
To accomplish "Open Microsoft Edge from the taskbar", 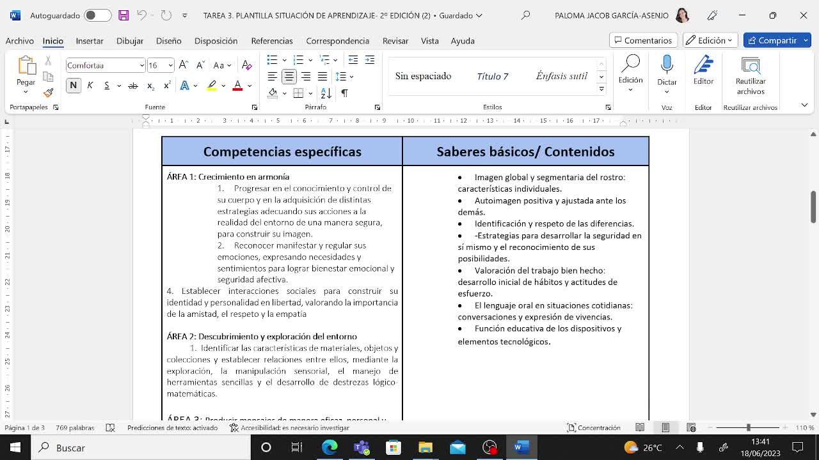I will tap(330, 447).
